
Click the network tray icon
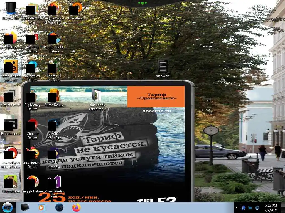[250, 208]
